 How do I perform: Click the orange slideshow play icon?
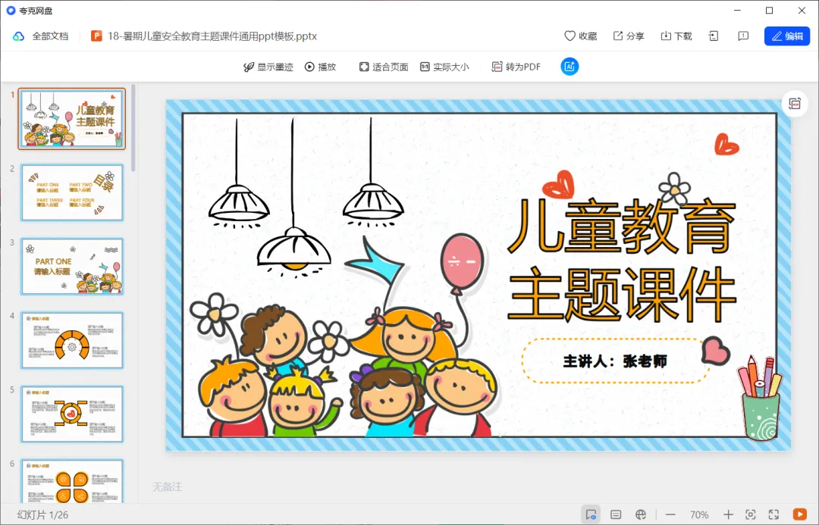(800, 514)
